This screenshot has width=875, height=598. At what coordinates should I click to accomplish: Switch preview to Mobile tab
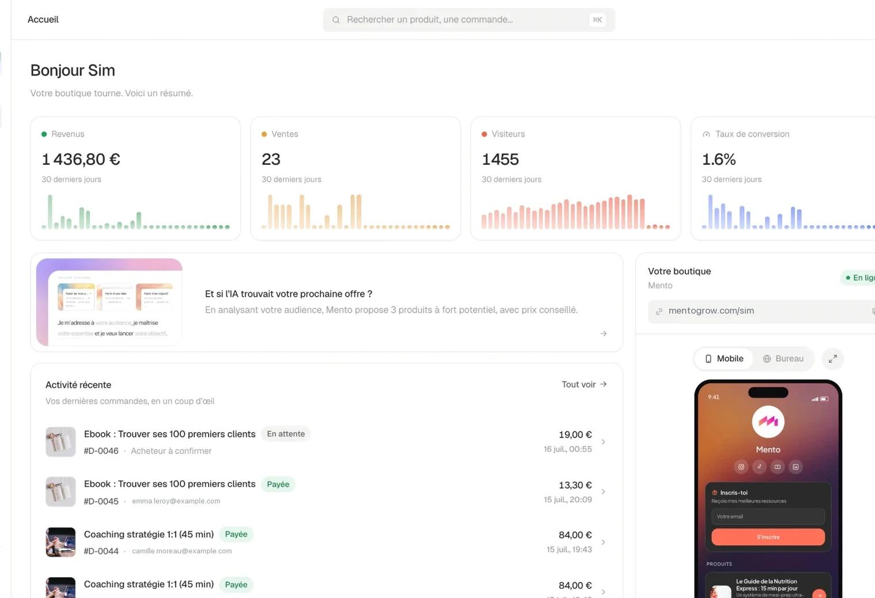(724, 359)
